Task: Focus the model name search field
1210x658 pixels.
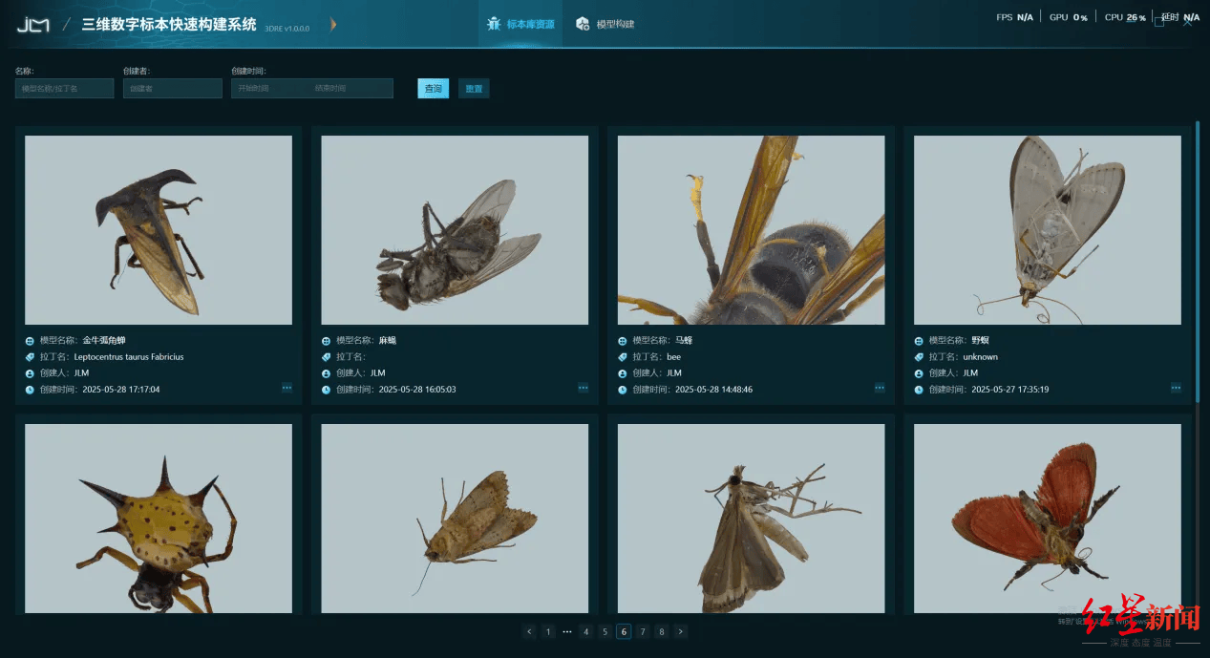Action: 64,89
